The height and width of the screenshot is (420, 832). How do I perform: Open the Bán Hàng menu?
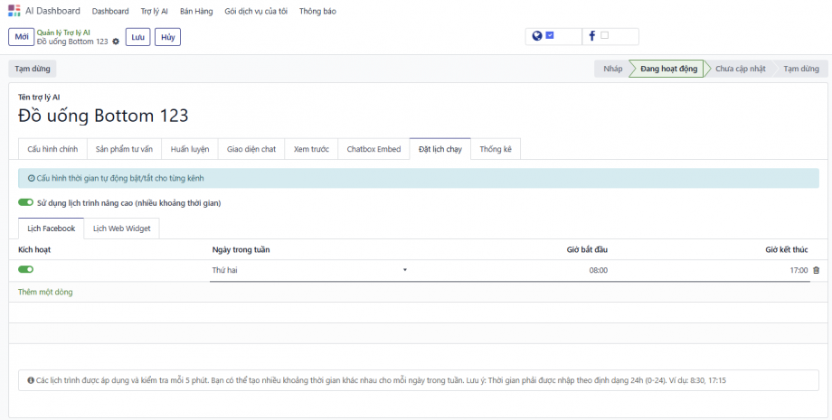click(195, 11)
